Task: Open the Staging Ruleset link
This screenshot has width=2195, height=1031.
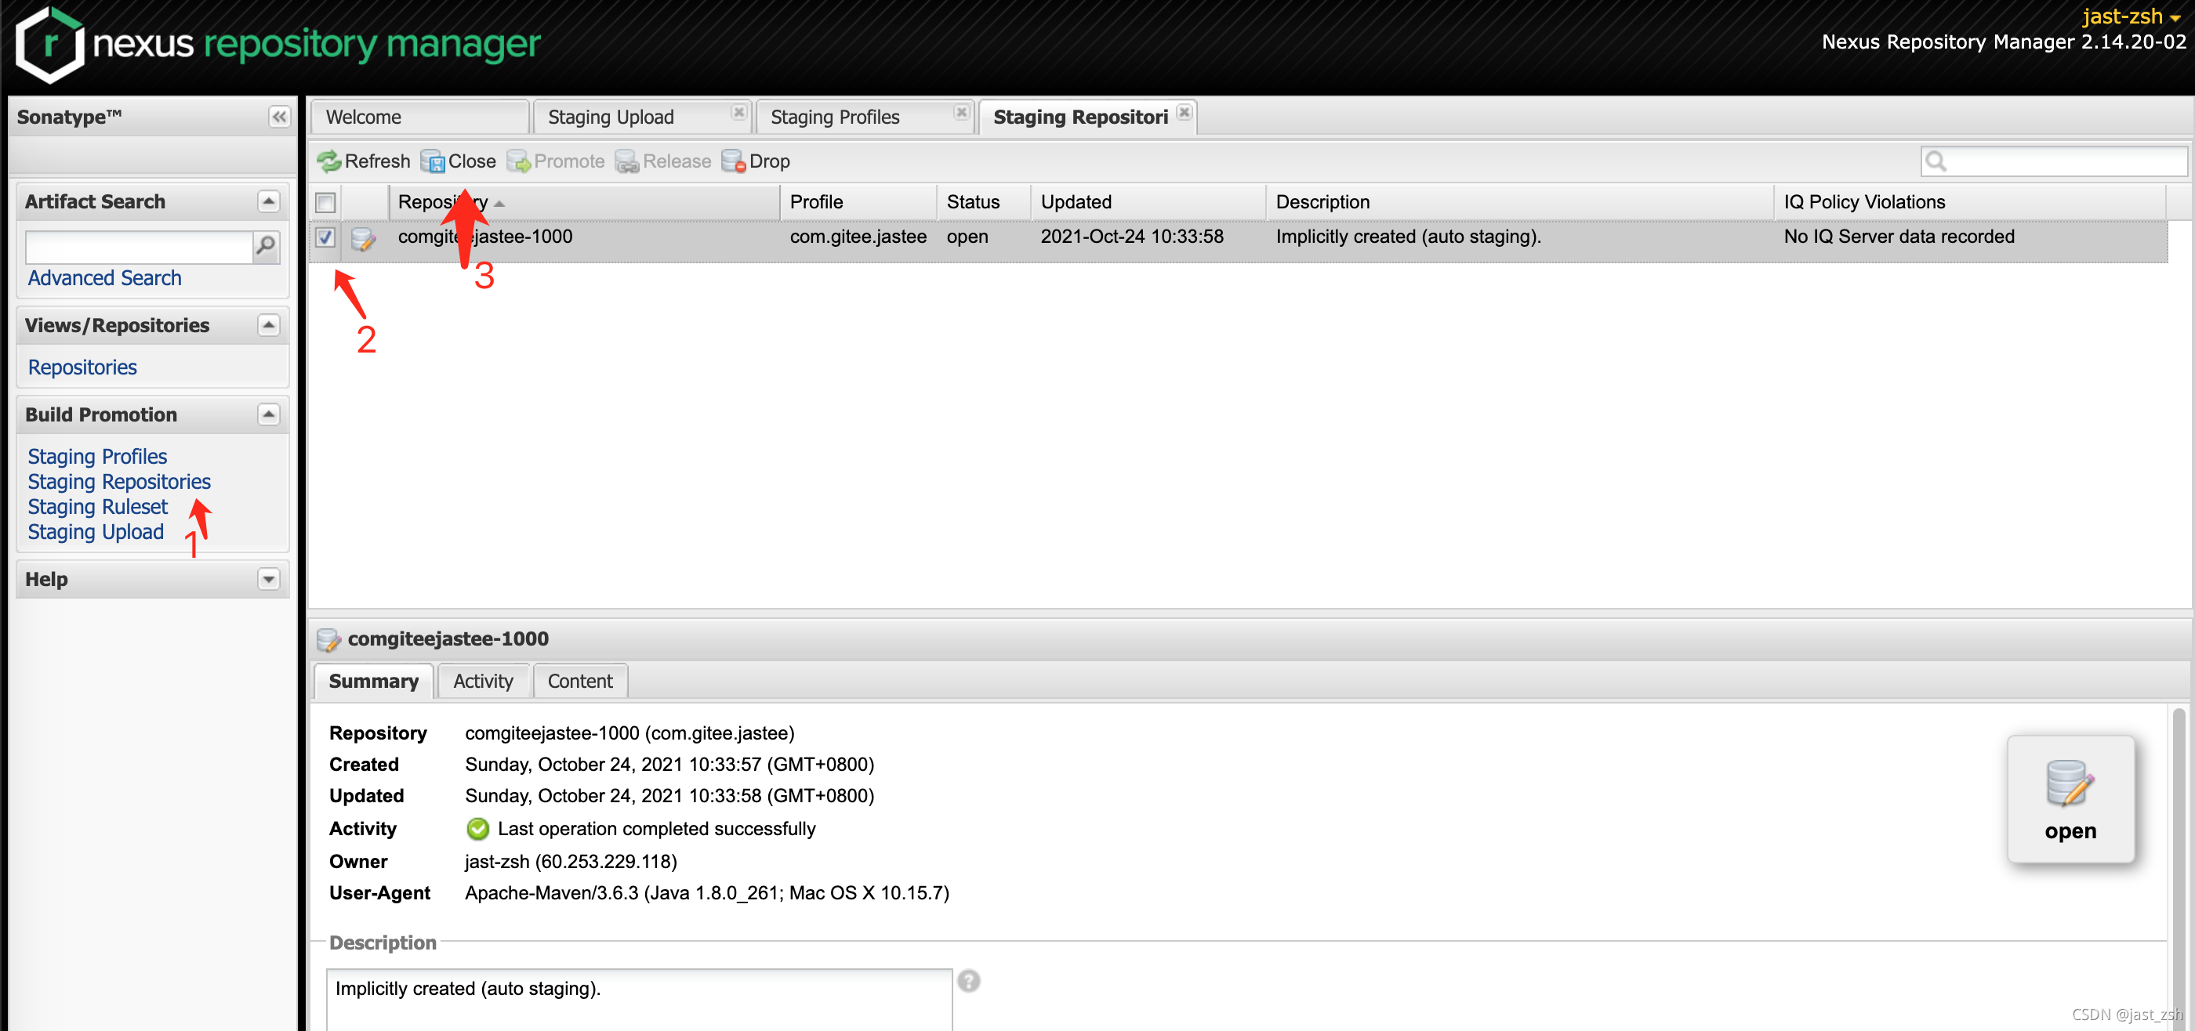Action: pos(97,507)
